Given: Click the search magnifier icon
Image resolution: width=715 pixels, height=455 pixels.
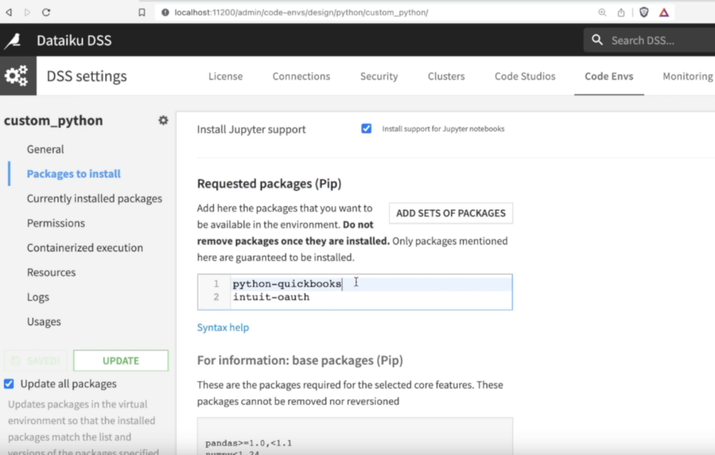Looking at the screenshot, I should coord(597,40).
